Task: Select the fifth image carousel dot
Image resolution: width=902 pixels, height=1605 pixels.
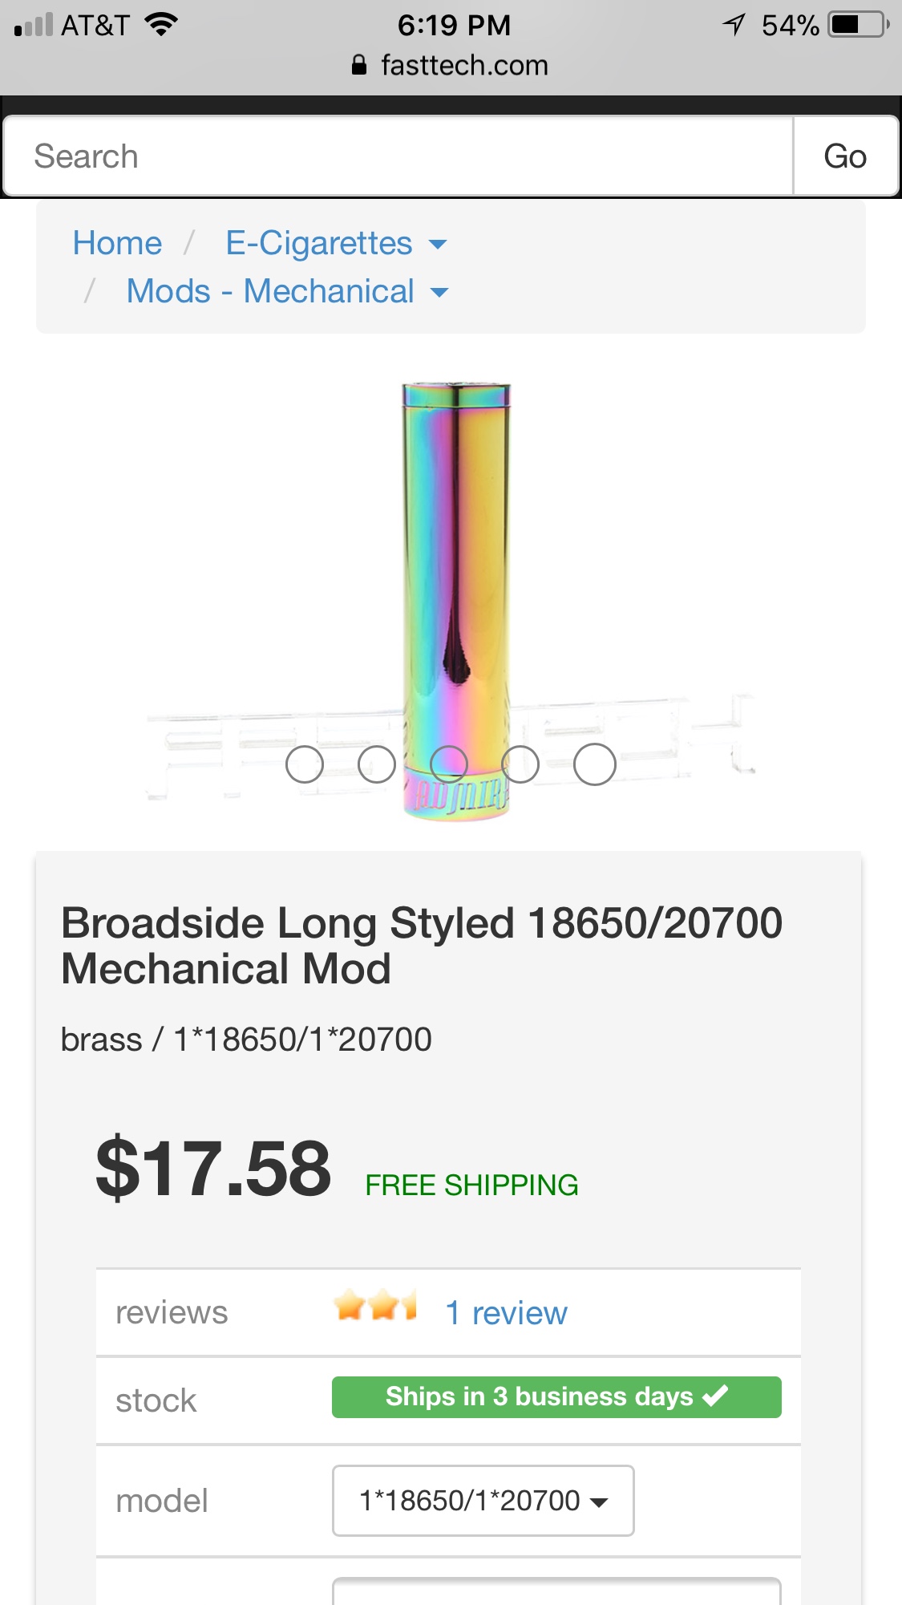Action: tap(595, 764)
